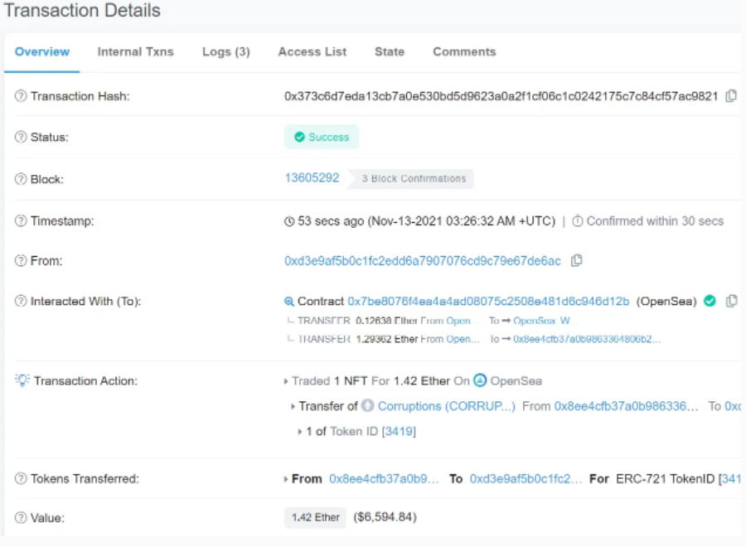This screenshot has width=746, height=547.
Task: Open From address 0xd3e9af5b0c1fc2edd6a... link
Action: 423,261
